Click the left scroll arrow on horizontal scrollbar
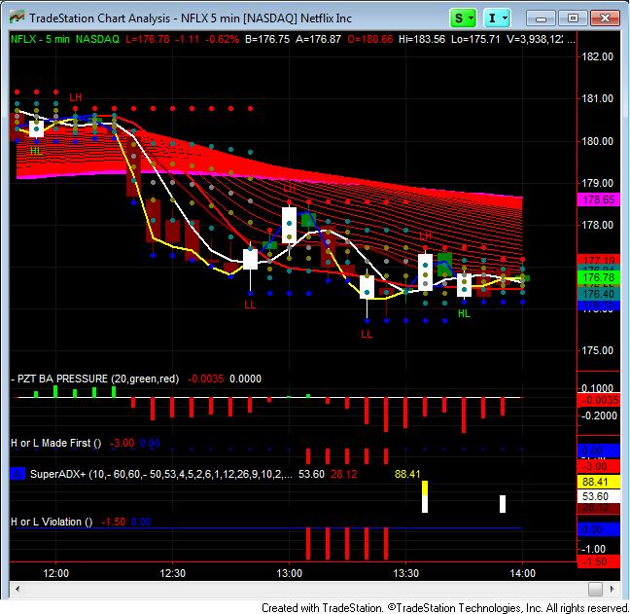 (x=17, y=589)
